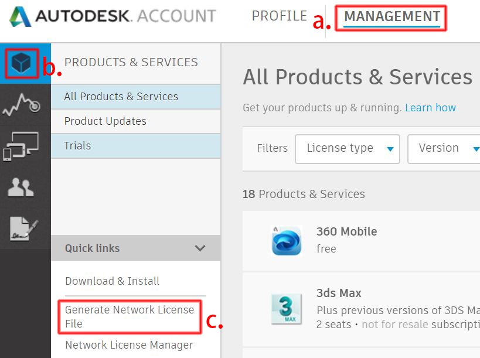Open the Network License Manager link
480x358 pixels.
[x=129, y=345]
